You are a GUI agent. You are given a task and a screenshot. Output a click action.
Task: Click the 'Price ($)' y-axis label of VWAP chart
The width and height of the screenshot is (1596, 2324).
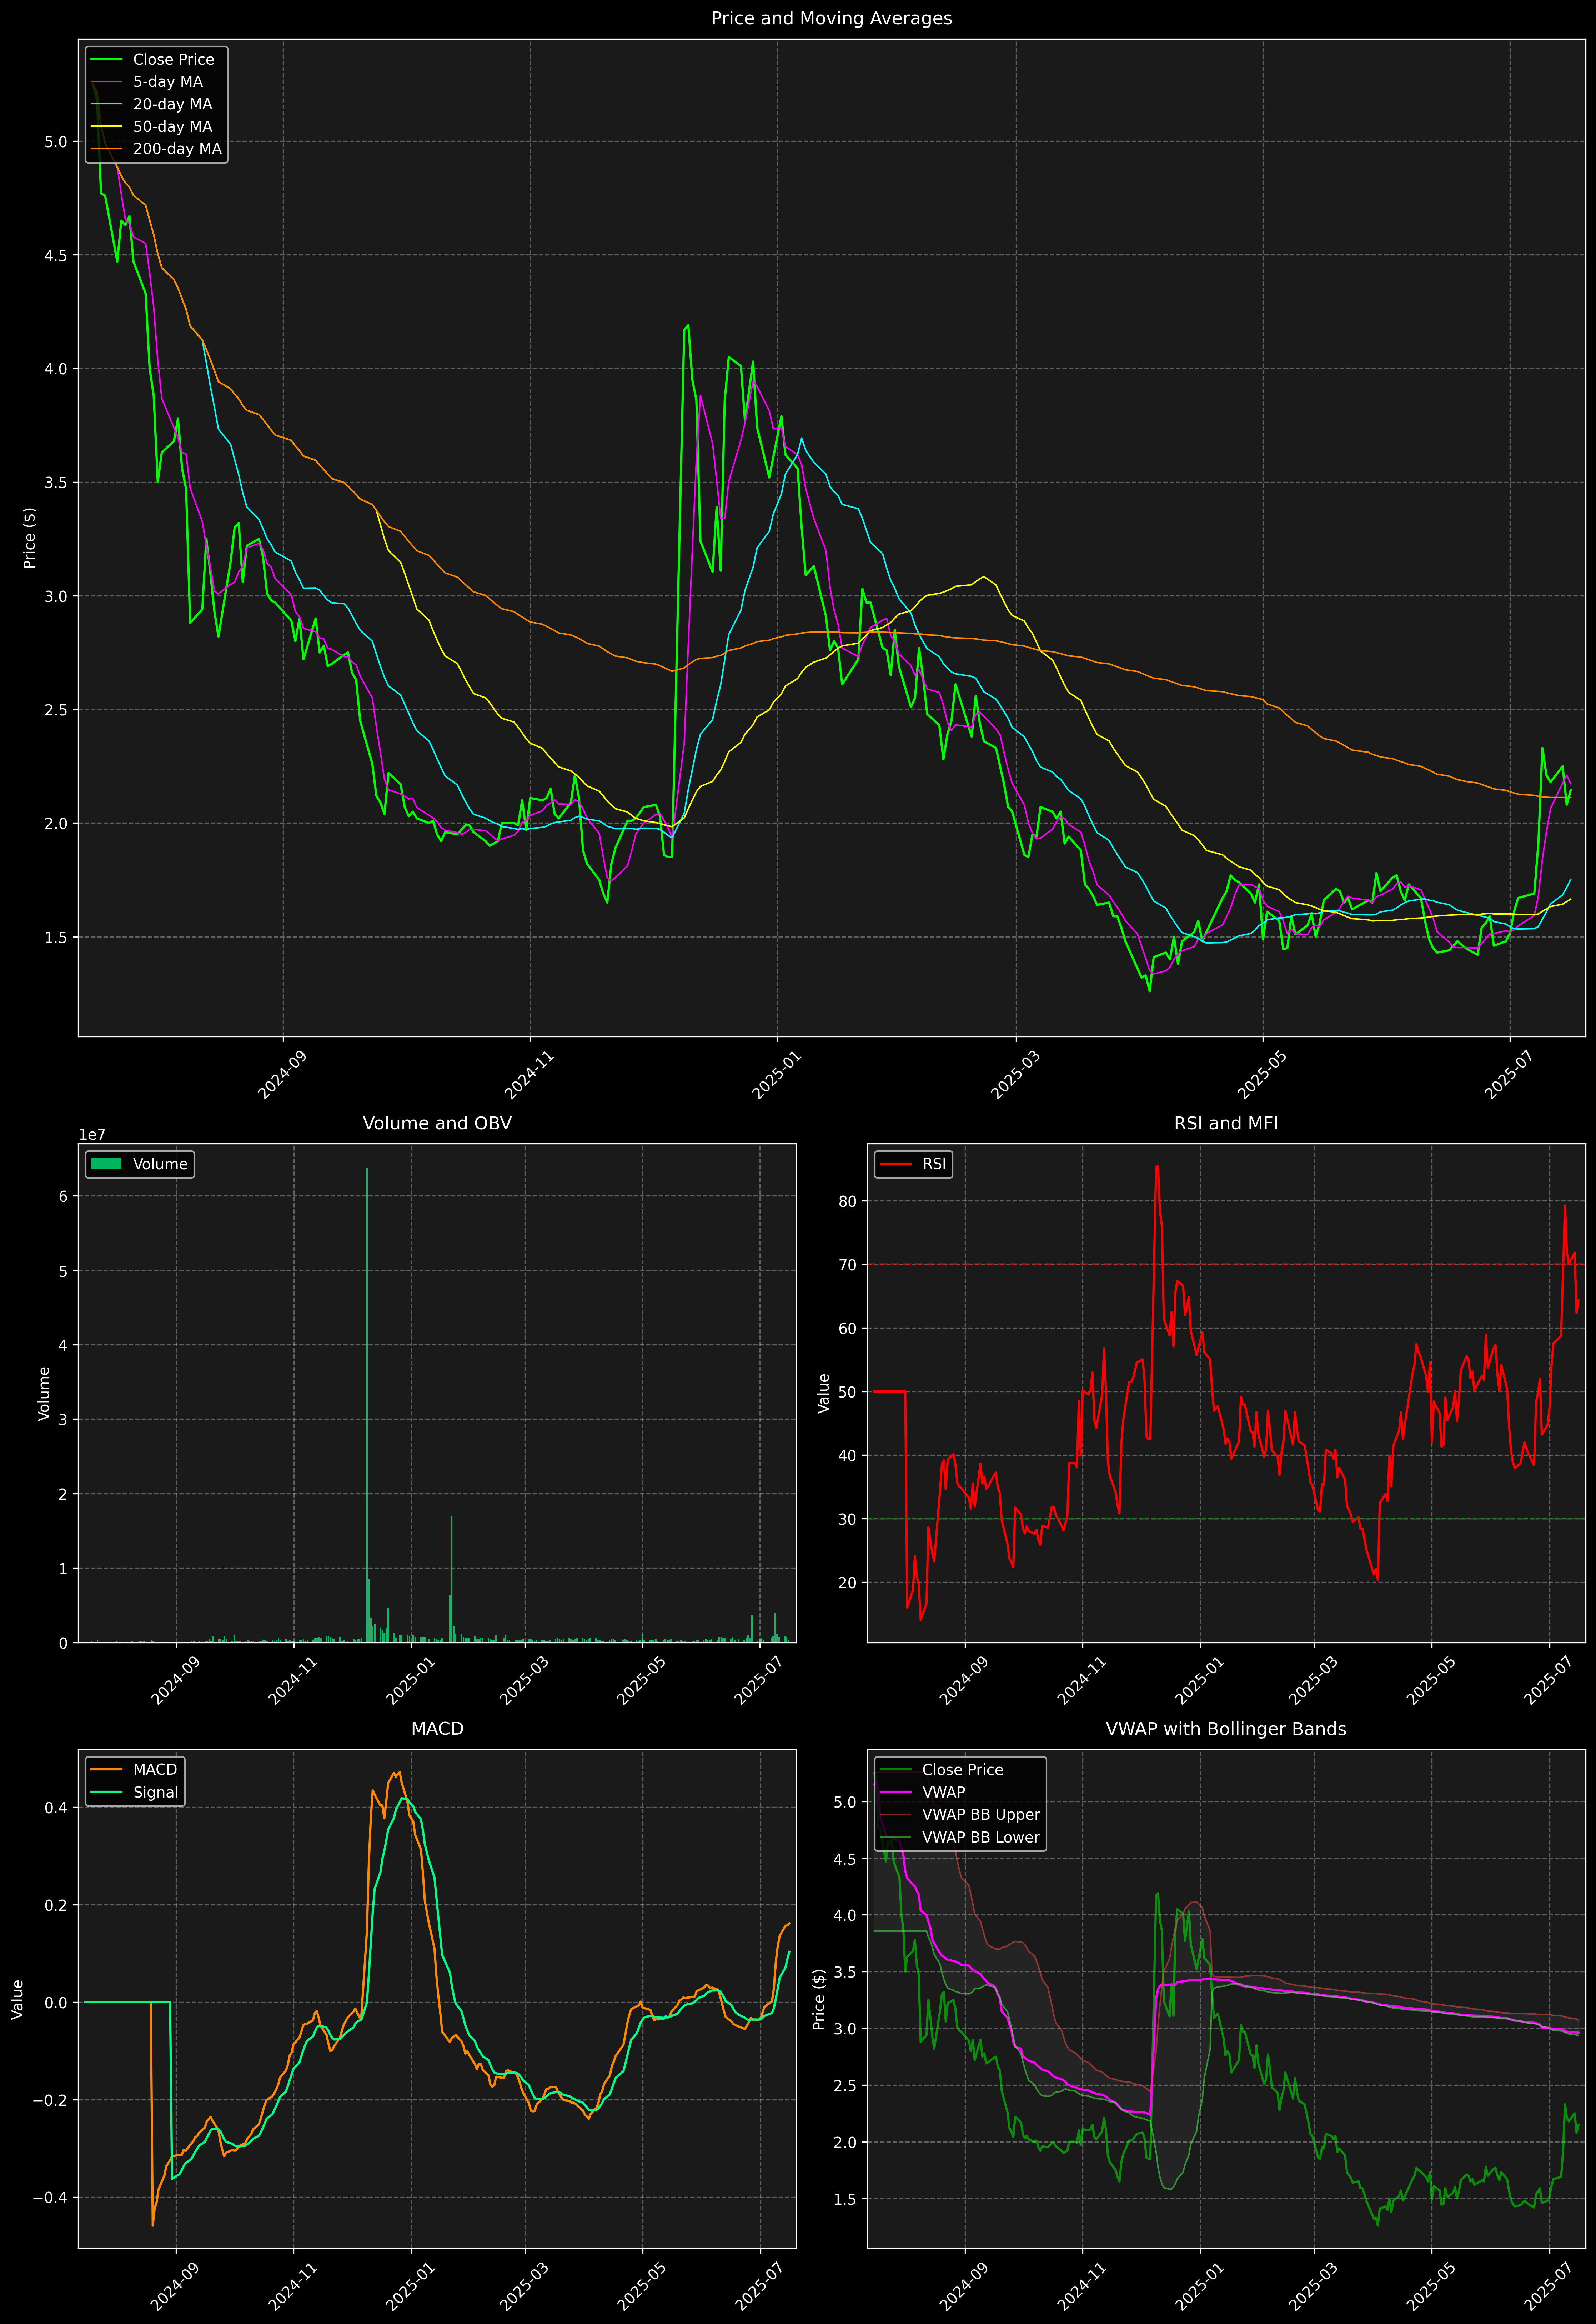[819, 1999]
